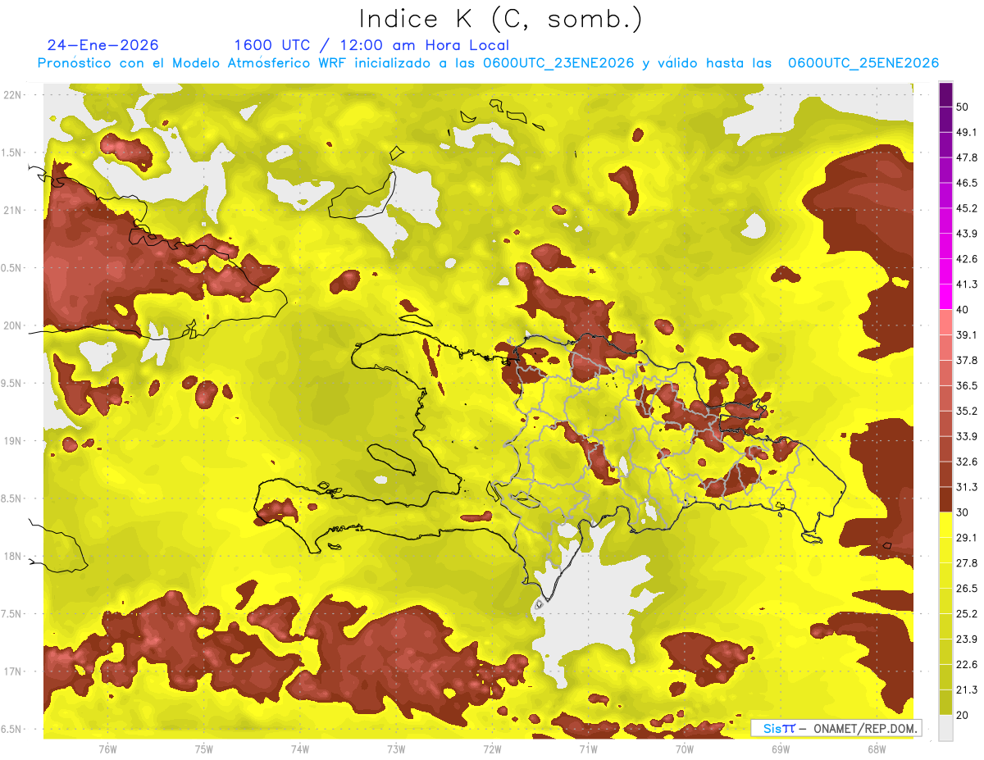Viewport: 984px width, 760px height.
Task: Select the date text "24-Ene-2026"
Action: click(x=102, y=45)
